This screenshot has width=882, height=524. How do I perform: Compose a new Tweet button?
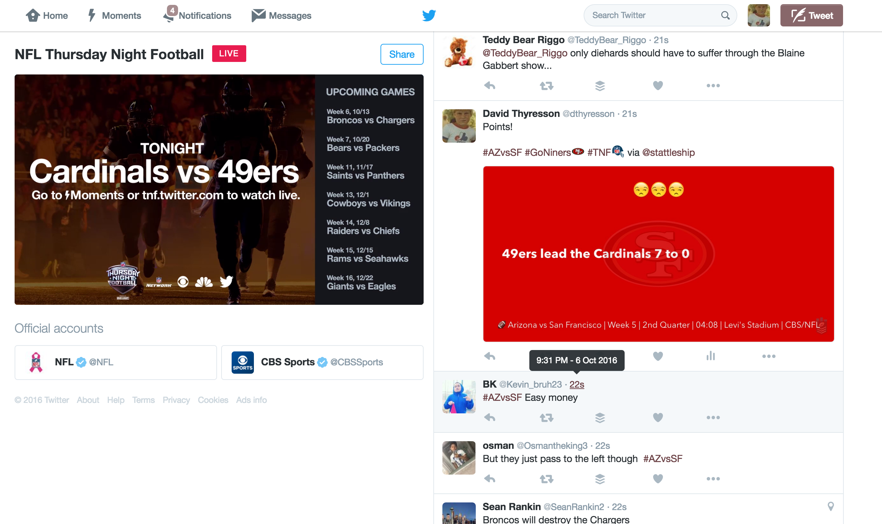point(811,15)
